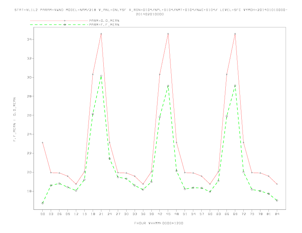
Task: Click y-axis tick label 28
Action: pyautogui.click(x=29, y=96)
